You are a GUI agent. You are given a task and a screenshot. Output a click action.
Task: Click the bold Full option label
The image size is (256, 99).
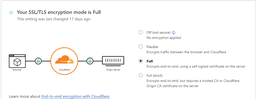[150, 61]
